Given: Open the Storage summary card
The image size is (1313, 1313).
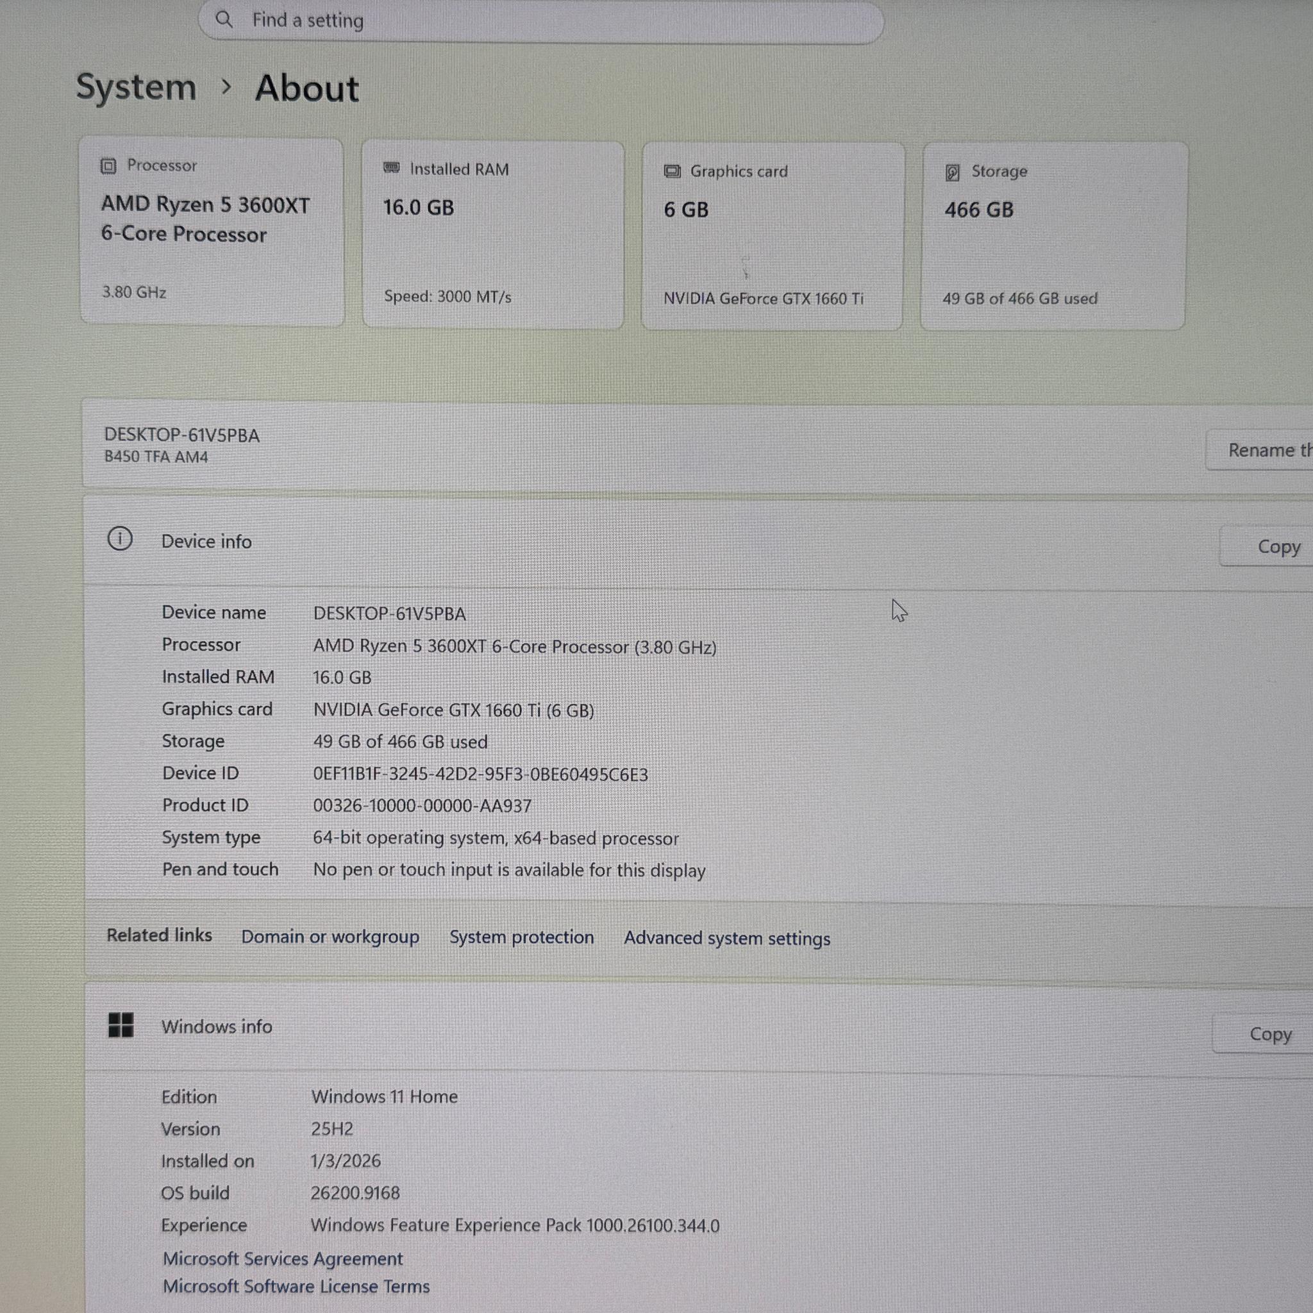Looking at the screenshot, I should pos(1053,236).
